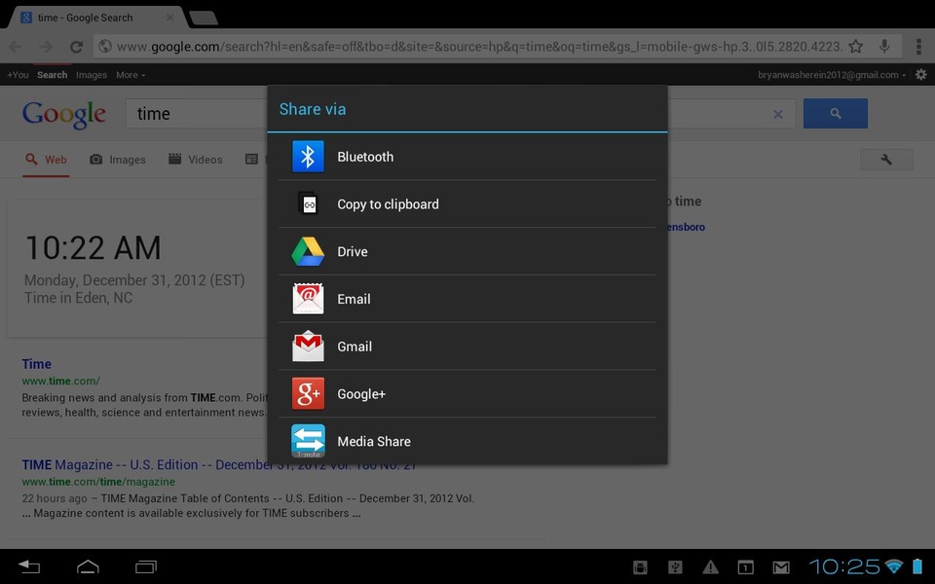This screenshot has height=584, width=935.
Task: Select the Bluetooth share option text
Action: tap(365, 157)
